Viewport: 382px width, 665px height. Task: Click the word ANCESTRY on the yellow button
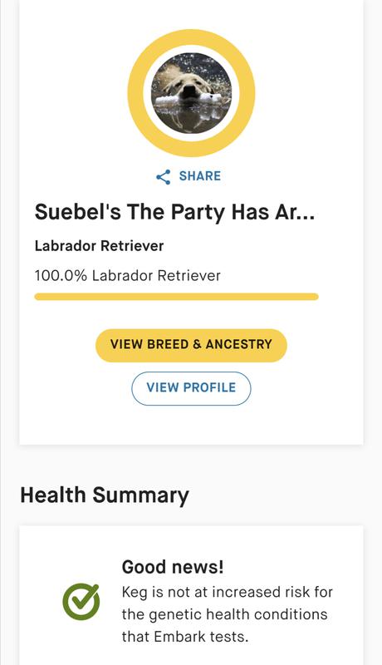click(x=239, y=344)
